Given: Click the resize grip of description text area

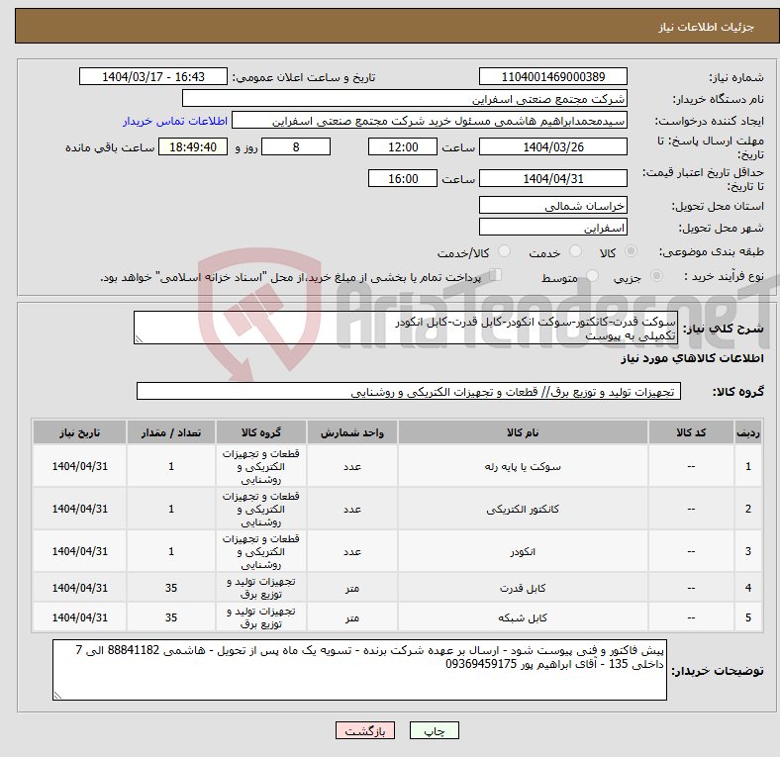Looking at the screenshot, I should click(139, 339).
